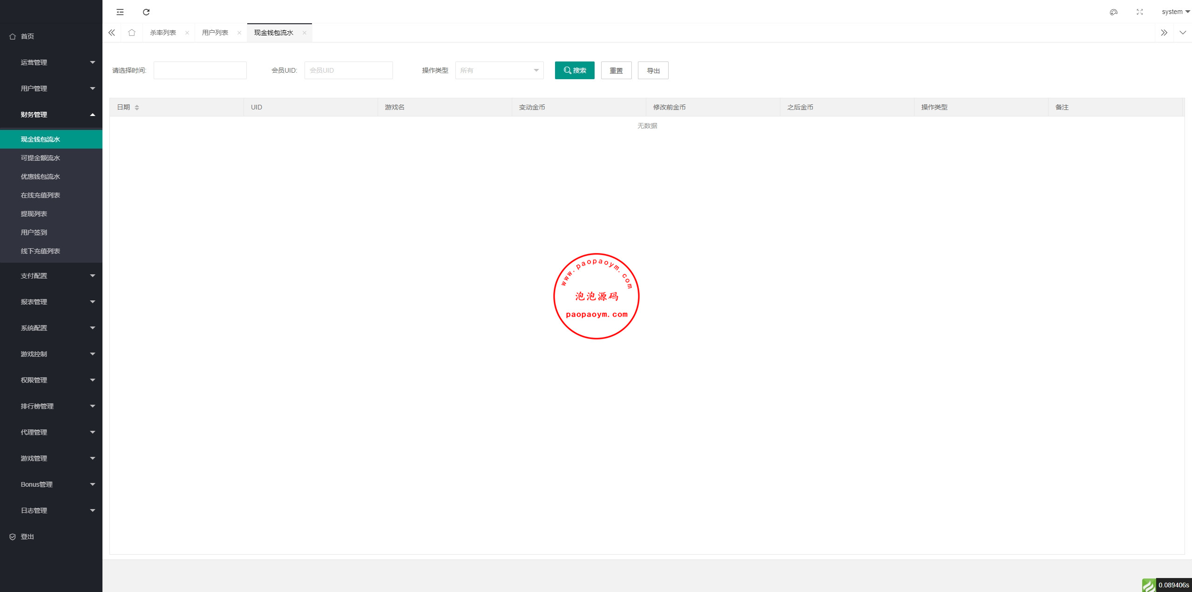Focus the 会员UID input field

[349, 70]
